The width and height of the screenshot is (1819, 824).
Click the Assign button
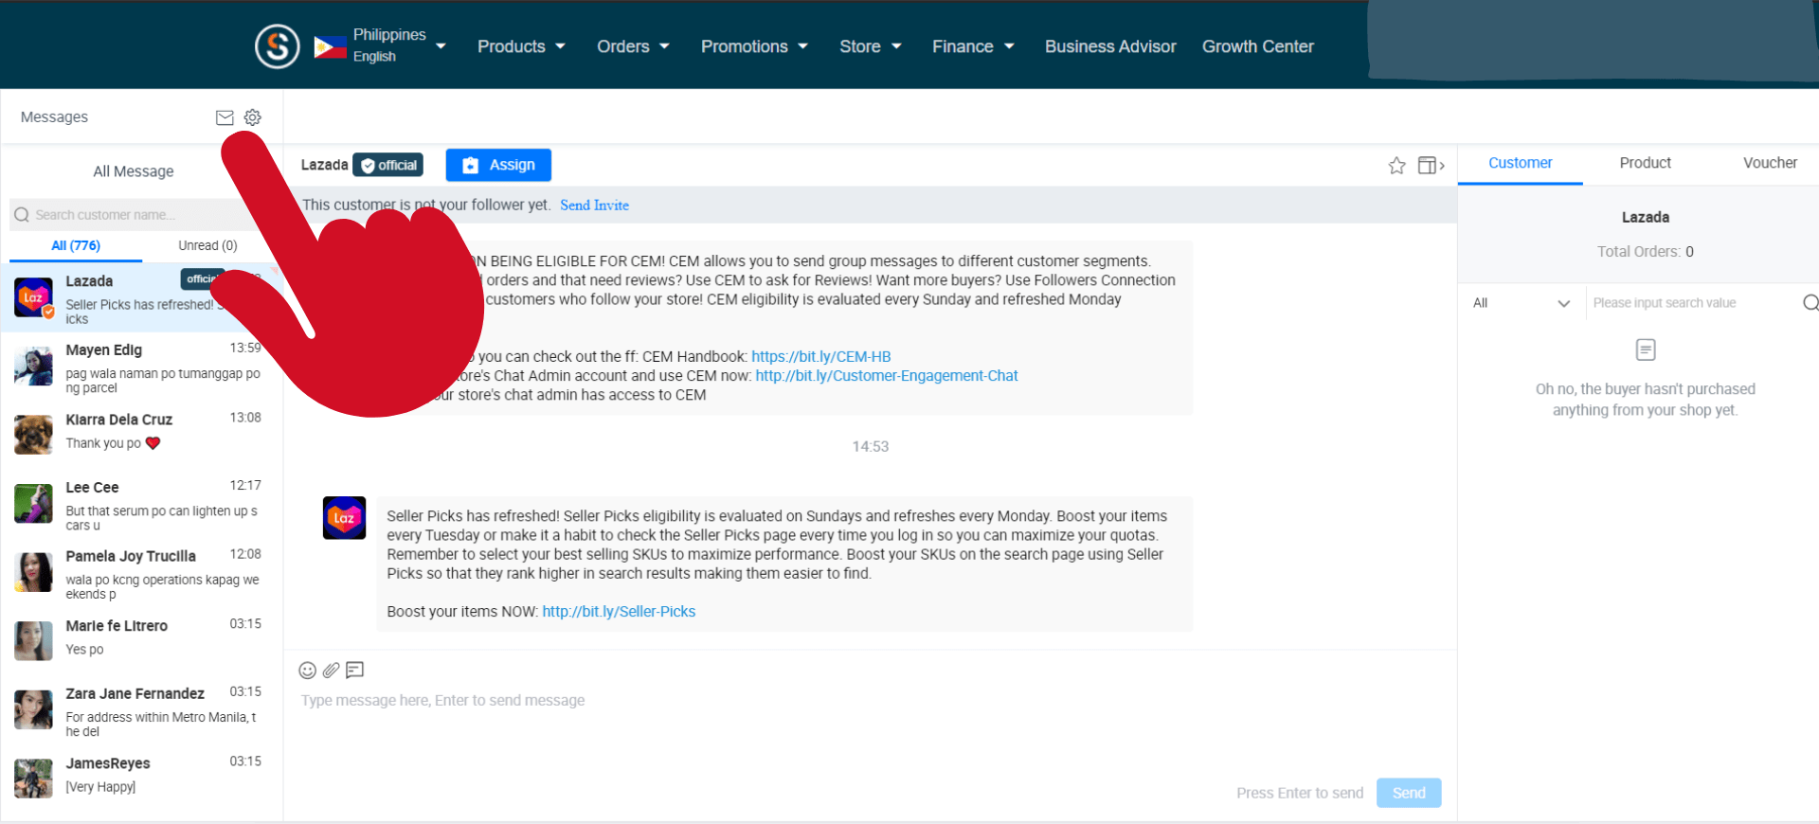[x=498, y=165]
